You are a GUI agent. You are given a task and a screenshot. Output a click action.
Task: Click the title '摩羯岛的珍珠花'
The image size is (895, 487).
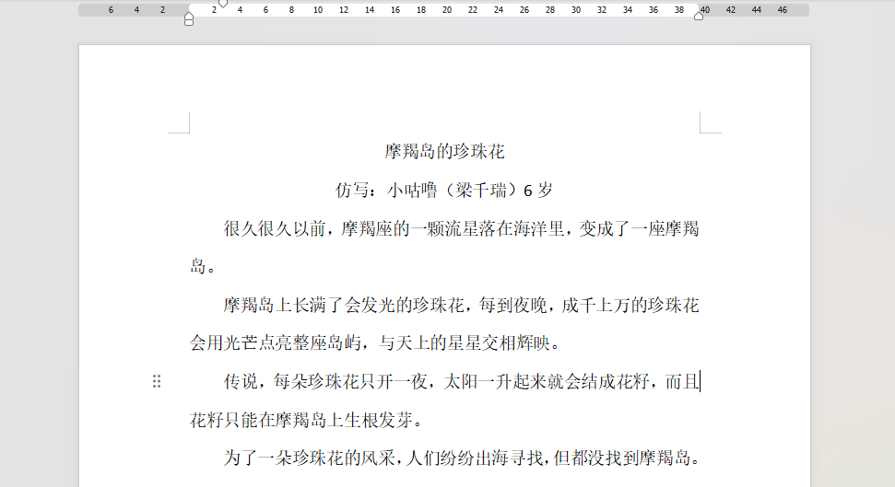444,152
